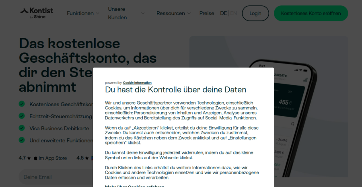Screen dimensions: 362x187
Task: Click the green check beside Visa Business Debitkarte
Action: tap(22, 128)
